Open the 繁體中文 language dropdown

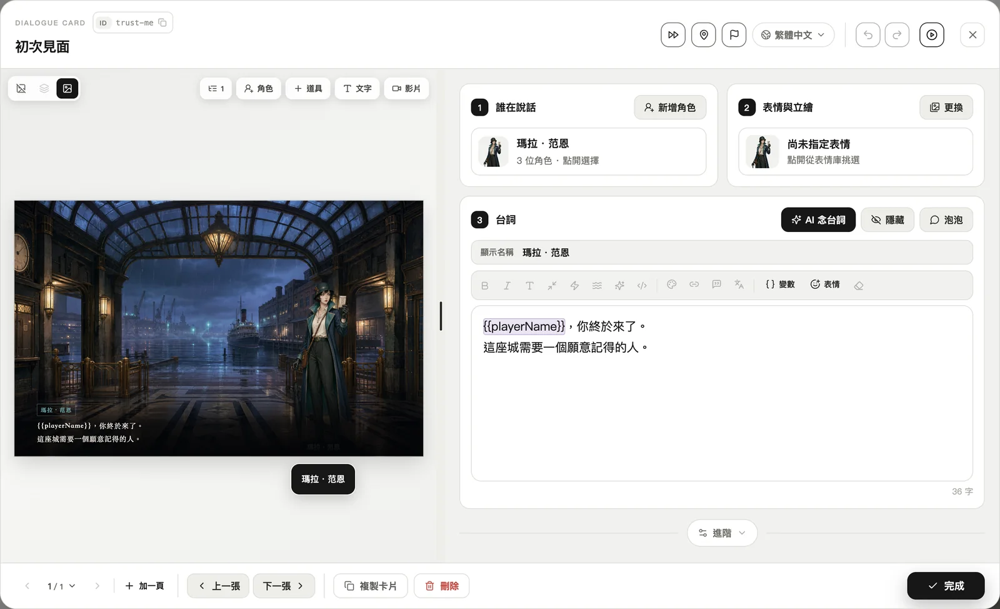[793, 35]
